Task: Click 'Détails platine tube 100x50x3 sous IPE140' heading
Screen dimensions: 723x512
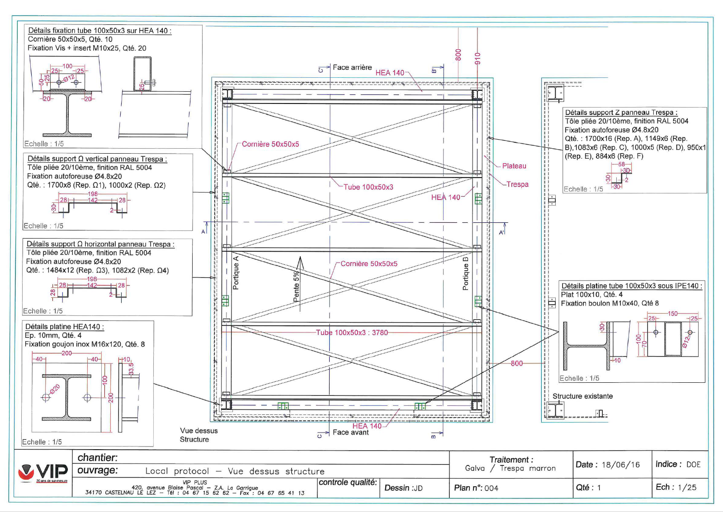Action: click(x=631, y=286)
